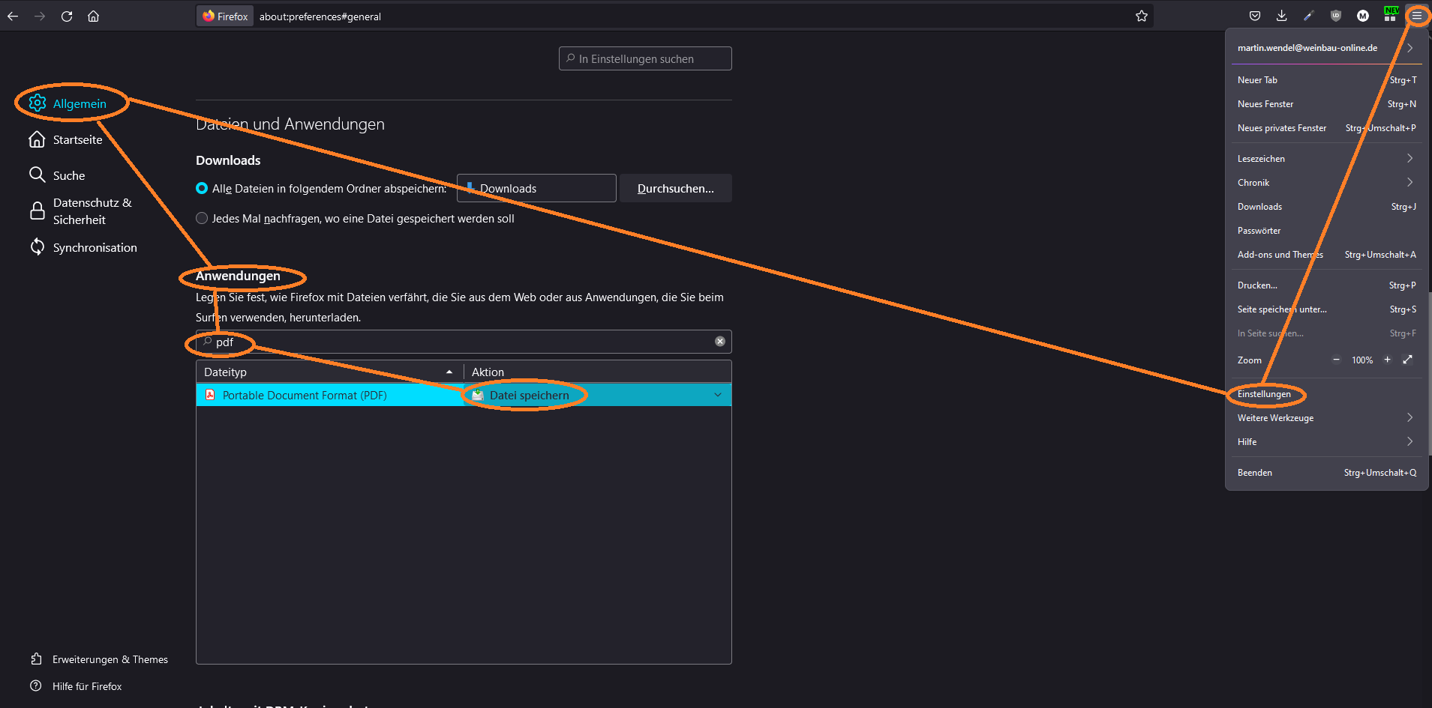Open 'Erweiterungen & Themes' link

pos(110,659)
